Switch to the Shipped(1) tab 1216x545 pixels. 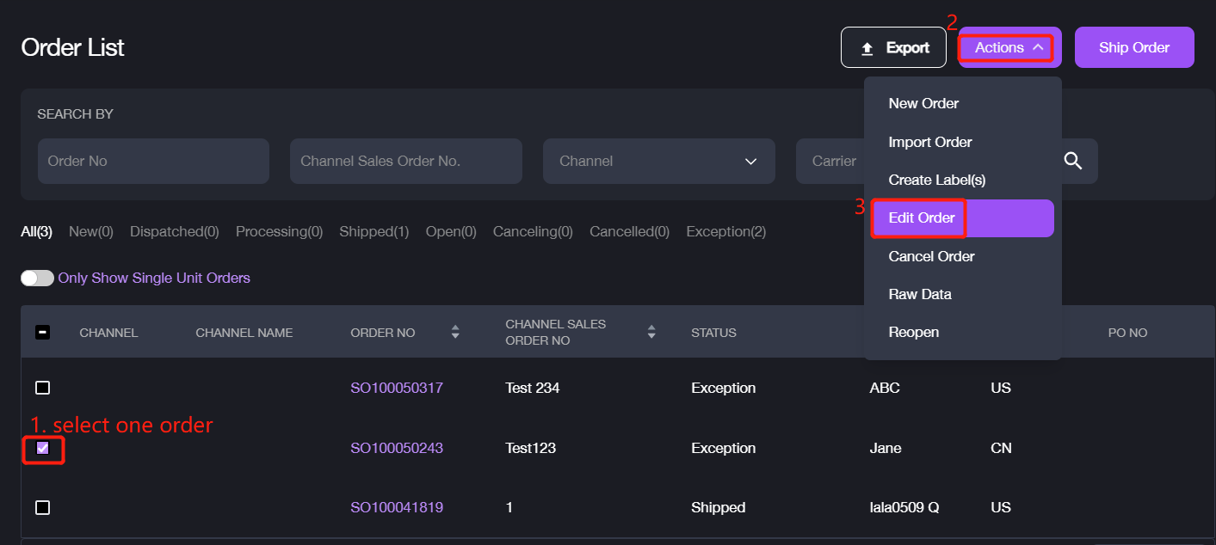(x=373, y=231)
